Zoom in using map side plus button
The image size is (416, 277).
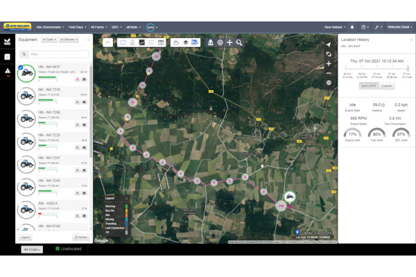pyautogui.click(x=329, y=64)
